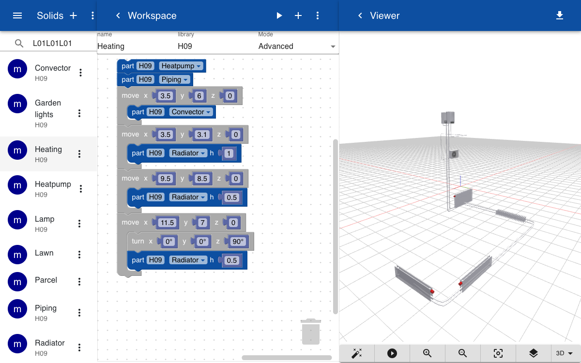Select the Heating solid in list
The image size is (581, 363).
point(48,154)
